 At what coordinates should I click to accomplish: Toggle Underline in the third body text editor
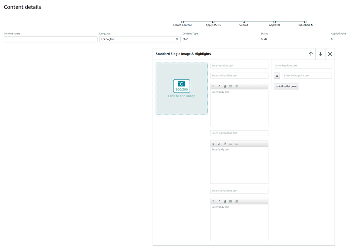(225, 201)
